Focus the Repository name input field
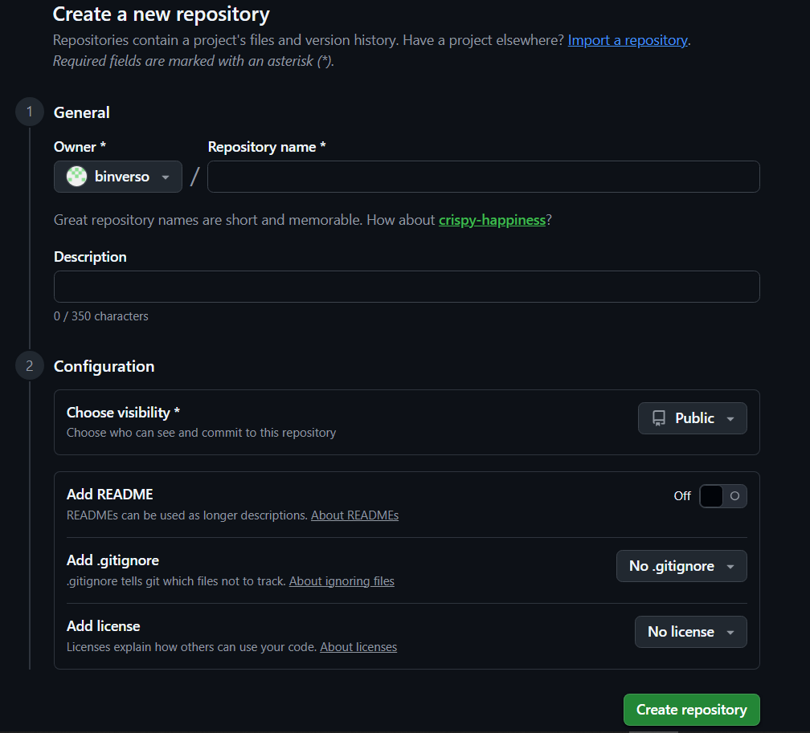The height and width of the screenshot is (733, 810). pyautogui.click(x=483, y=177)
